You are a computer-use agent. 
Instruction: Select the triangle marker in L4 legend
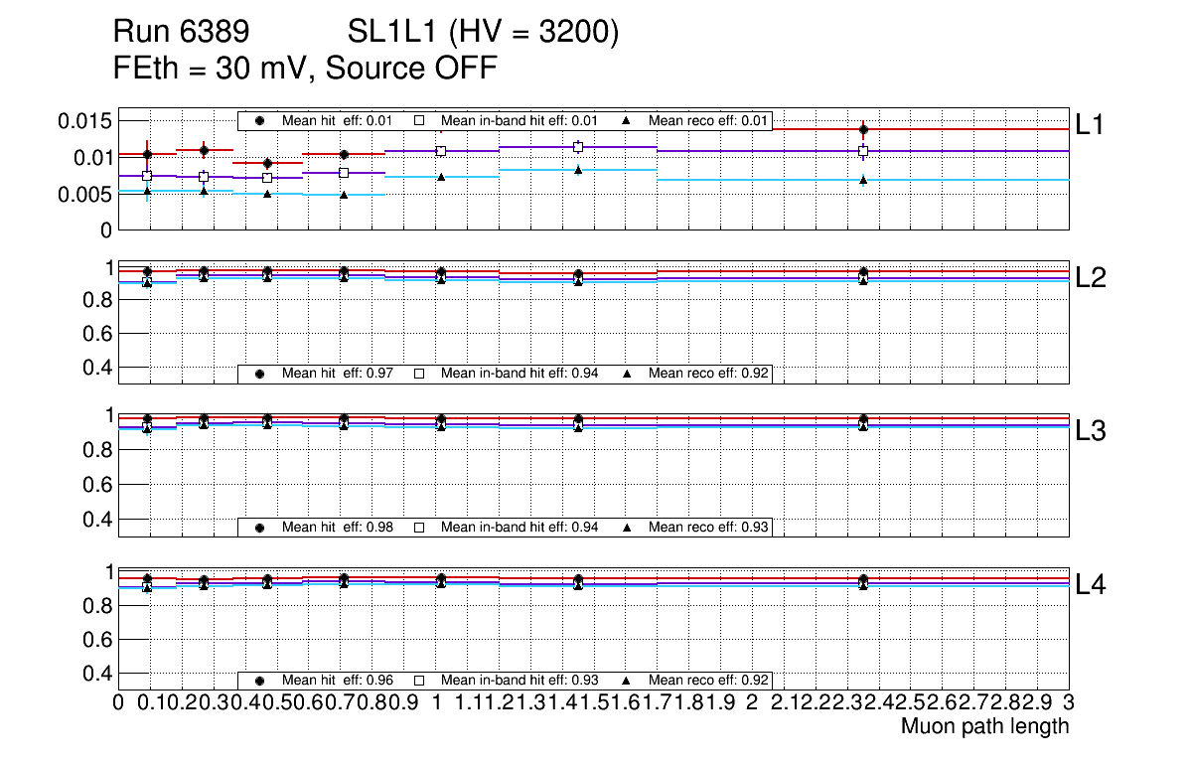[x=627, y=681]
